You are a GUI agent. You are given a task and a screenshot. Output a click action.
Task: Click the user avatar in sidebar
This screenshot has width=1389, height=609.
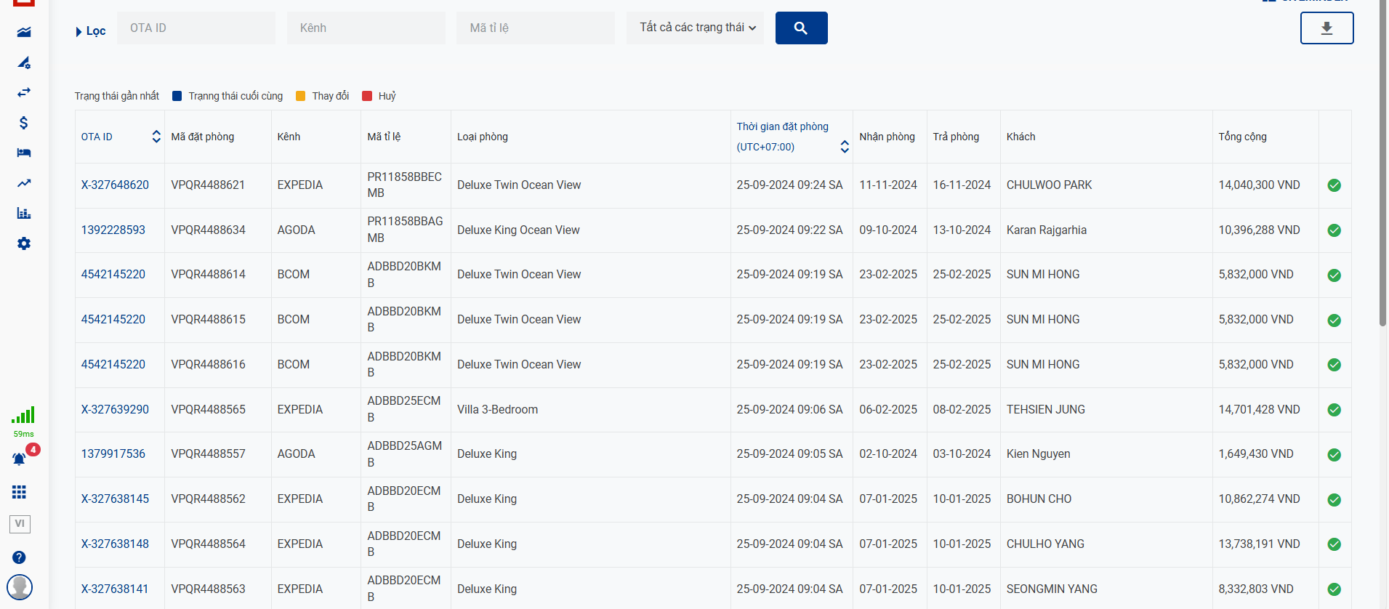(20, 586)
